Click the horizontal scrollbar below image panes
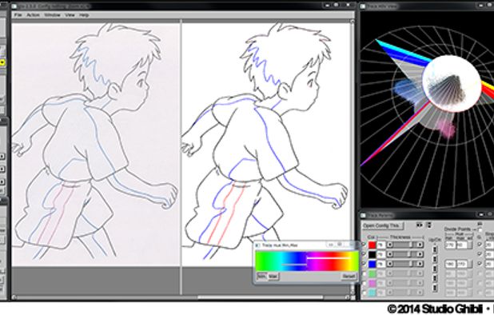 (x=181, y=297)
